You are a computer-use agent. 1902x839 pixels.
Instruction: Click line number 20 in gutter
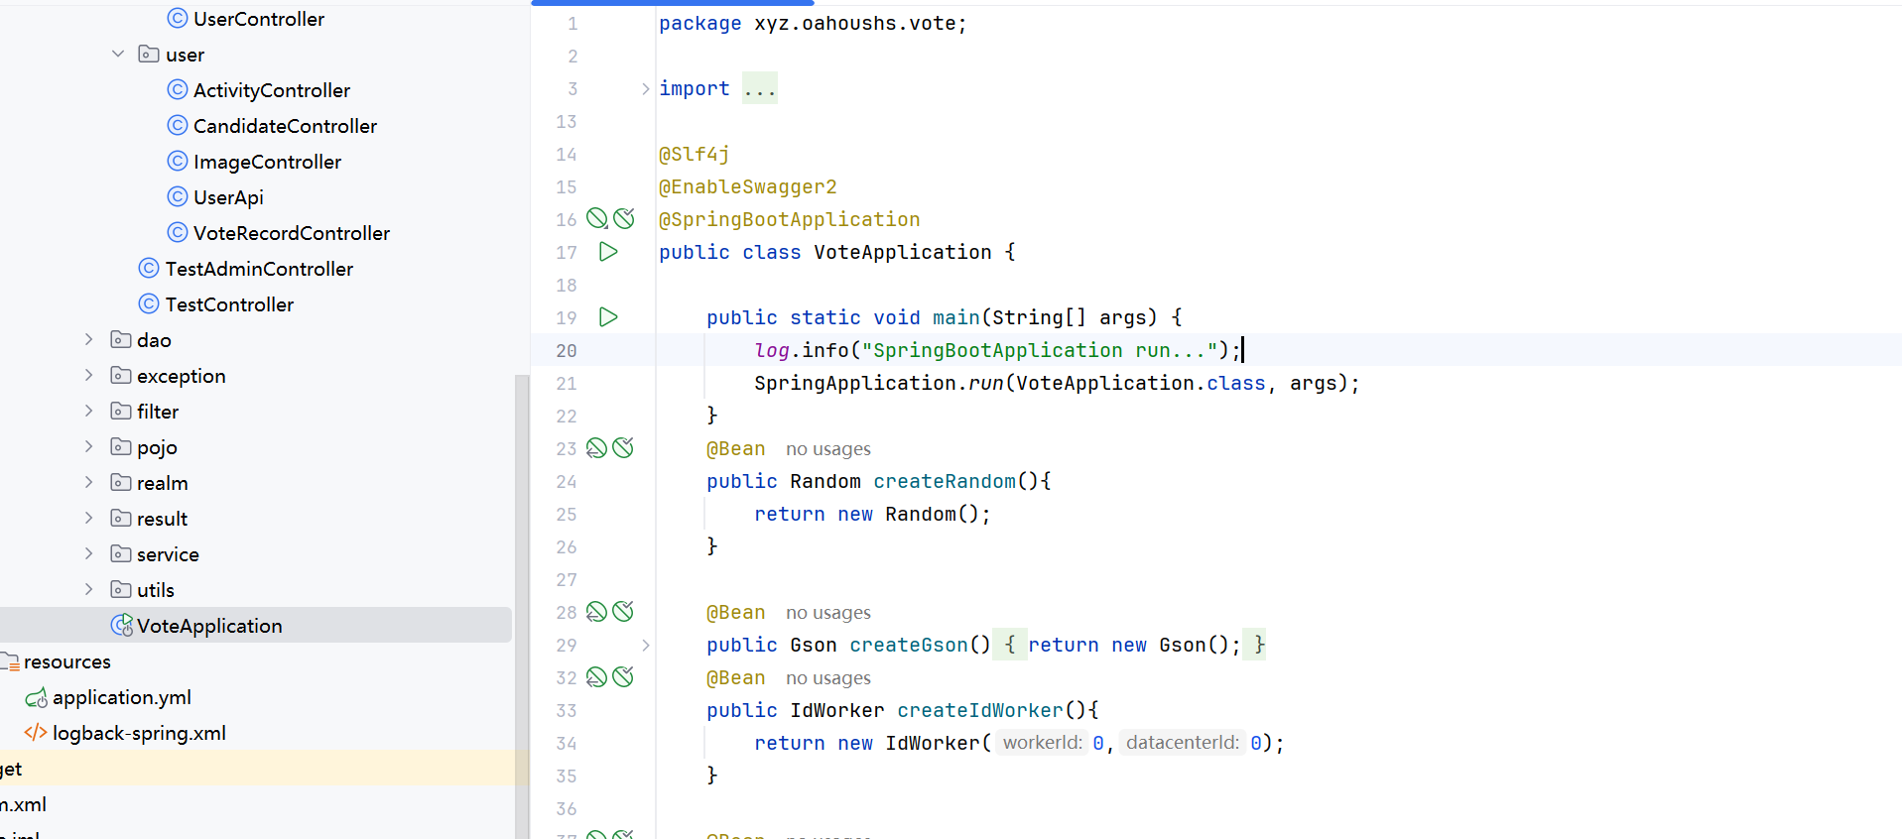[x=567, y=350]
